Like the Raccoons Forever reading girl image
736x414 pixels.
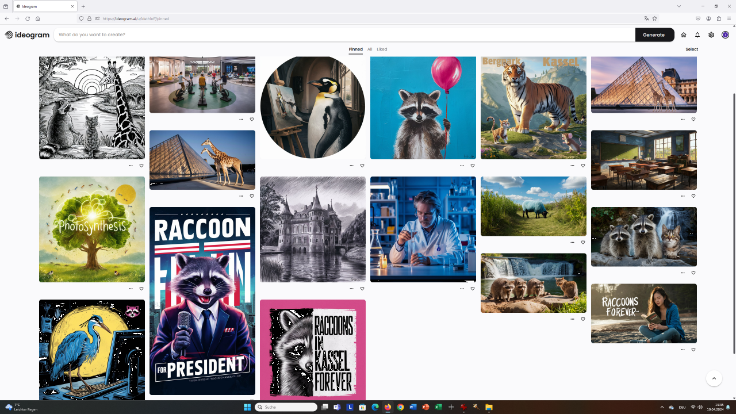693,350
